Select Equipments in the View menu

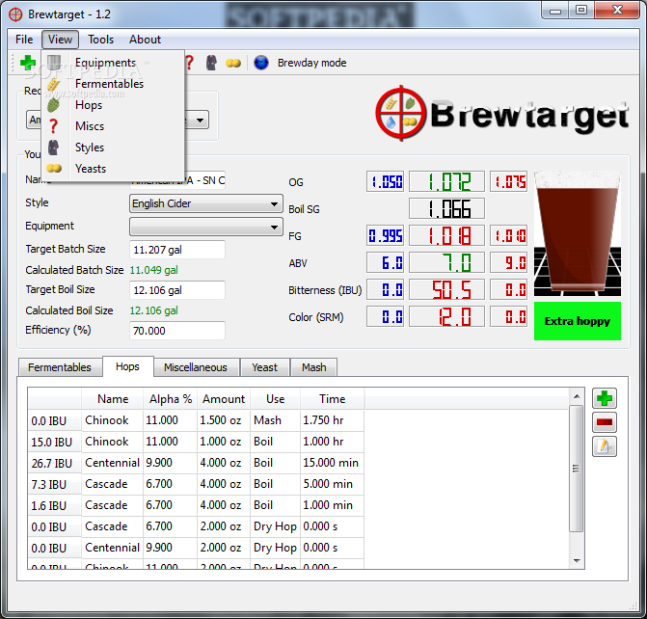click(x=105, y=63)
